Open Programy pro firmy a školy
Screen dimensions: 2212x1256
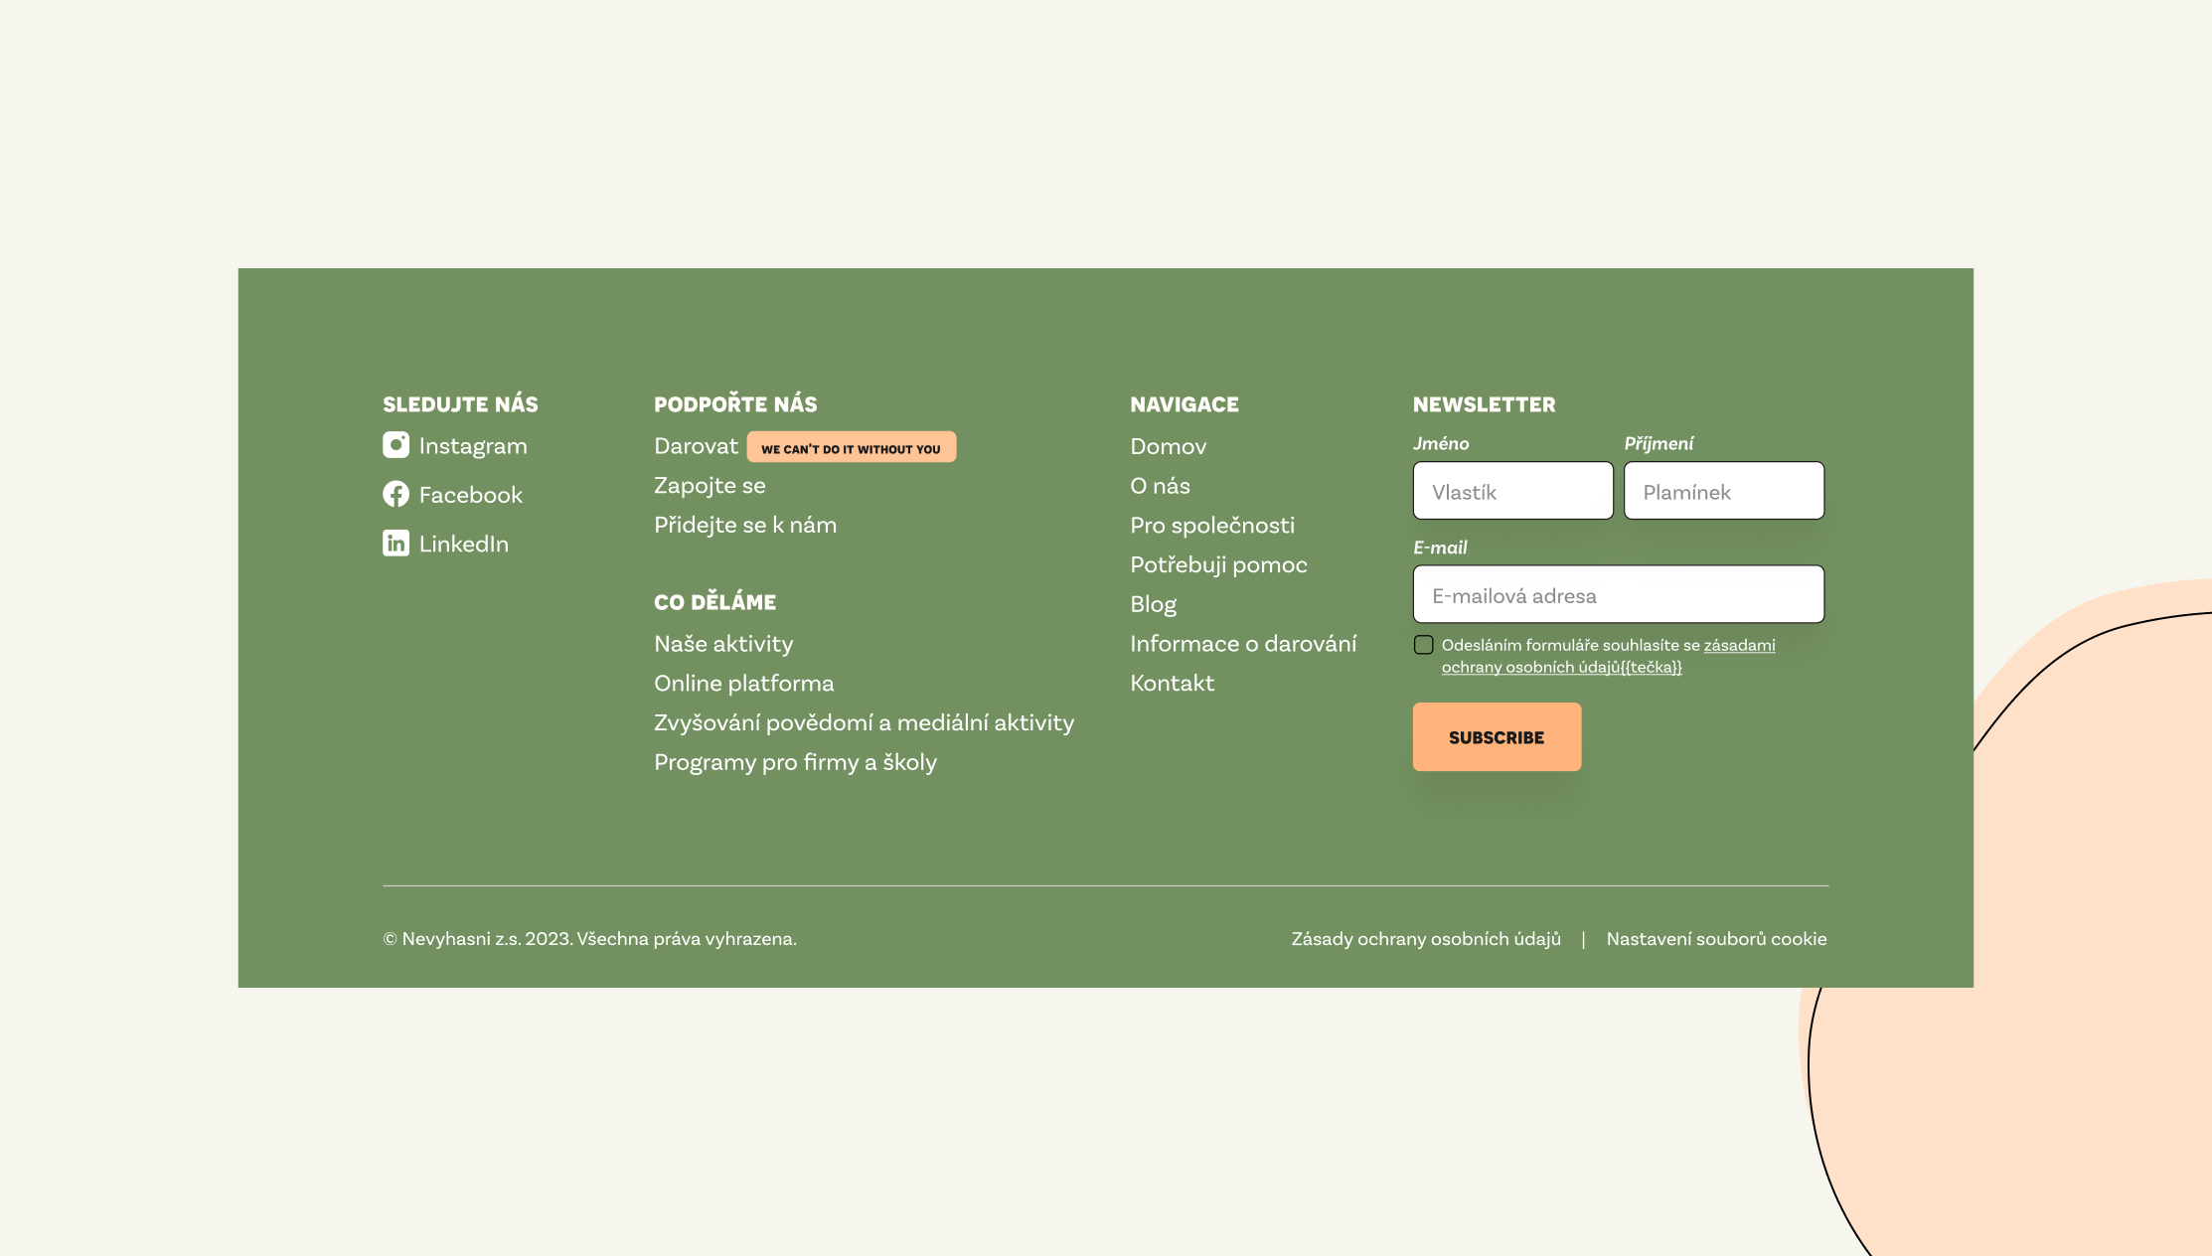(x=795, y=762)
